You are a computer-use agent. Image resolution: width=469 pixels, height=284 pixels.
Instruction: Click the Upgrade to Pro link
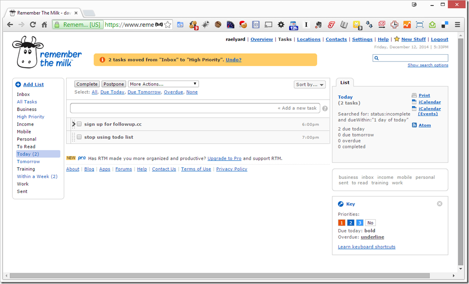224,158
